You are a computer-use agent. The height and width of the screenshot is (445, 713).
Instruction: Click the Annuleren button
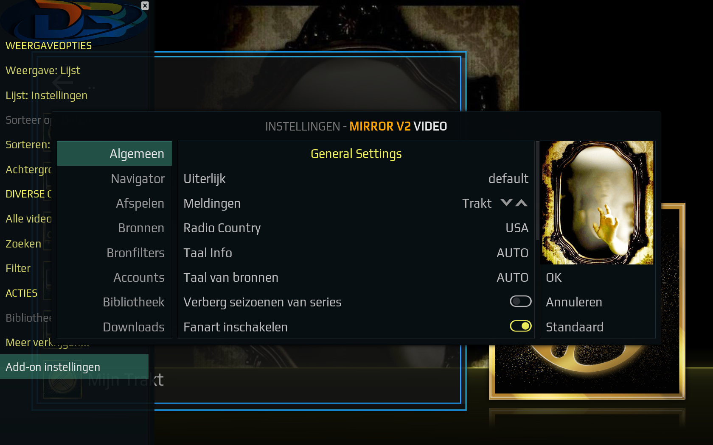[598, 302]
